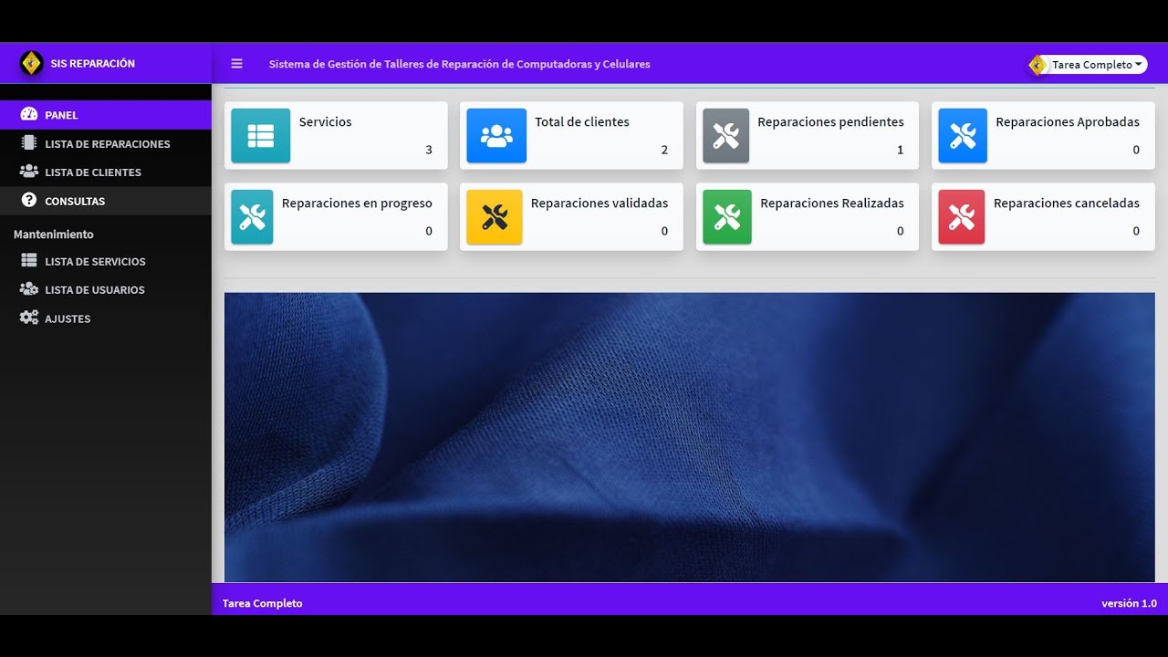The width and height of the screenshot is (1168, 657).
Task: Open CONSULTAS menu item
Action: tap(106, 201)
